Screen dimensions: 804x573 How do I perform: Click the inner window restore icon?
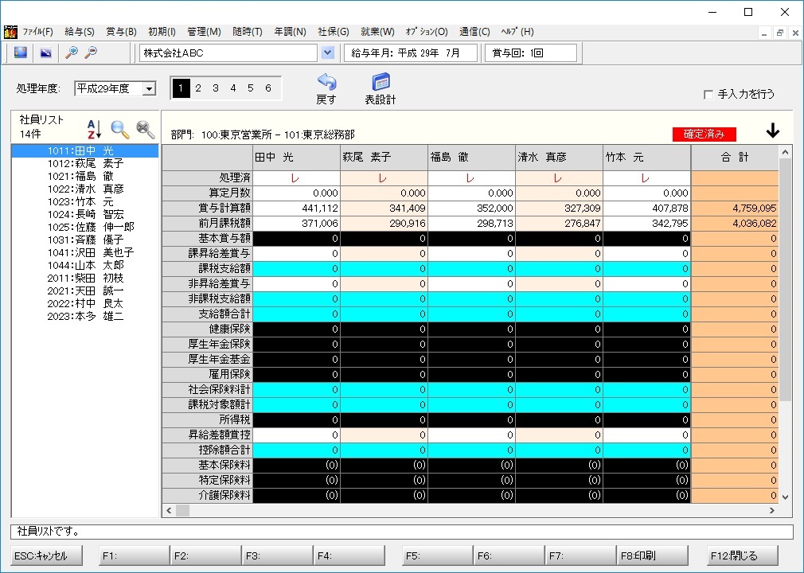(x=779, y=33)
